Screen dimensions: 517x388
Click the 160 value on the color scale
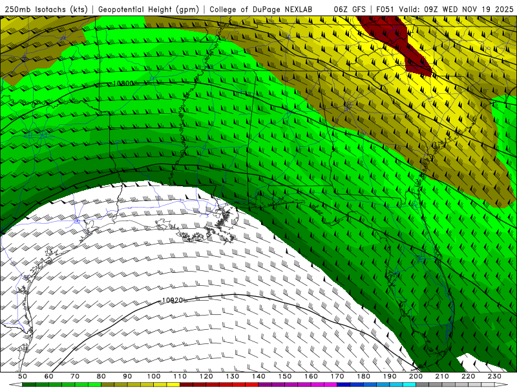tap(311, 376)
